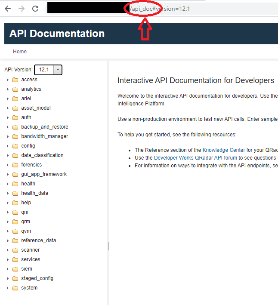Click the reference_data folder icon
This screenshot has height=305, width=278.
tap(15, 240)
